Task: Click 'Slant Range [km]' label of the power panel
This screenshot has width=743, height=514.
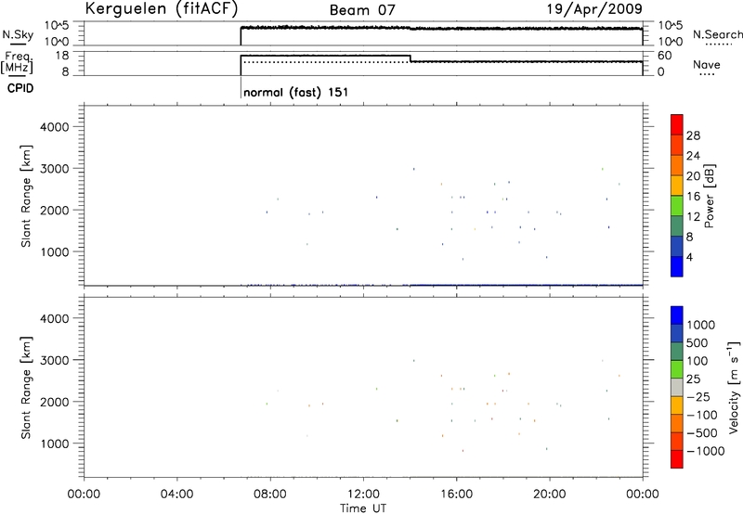Action: click(x=26, y=196)
